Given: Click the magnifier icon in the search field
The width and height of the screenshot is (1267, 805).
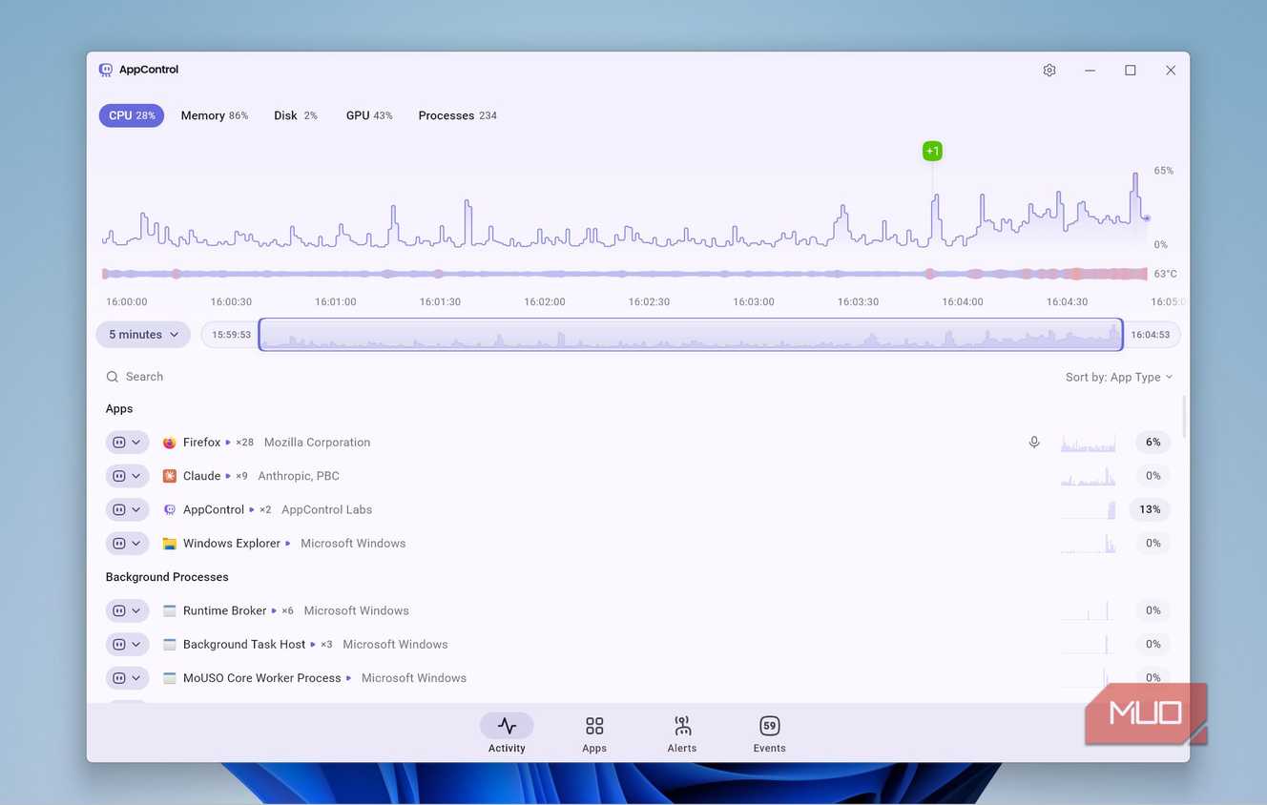Looking at the screenshot, I should pos(113,377).
